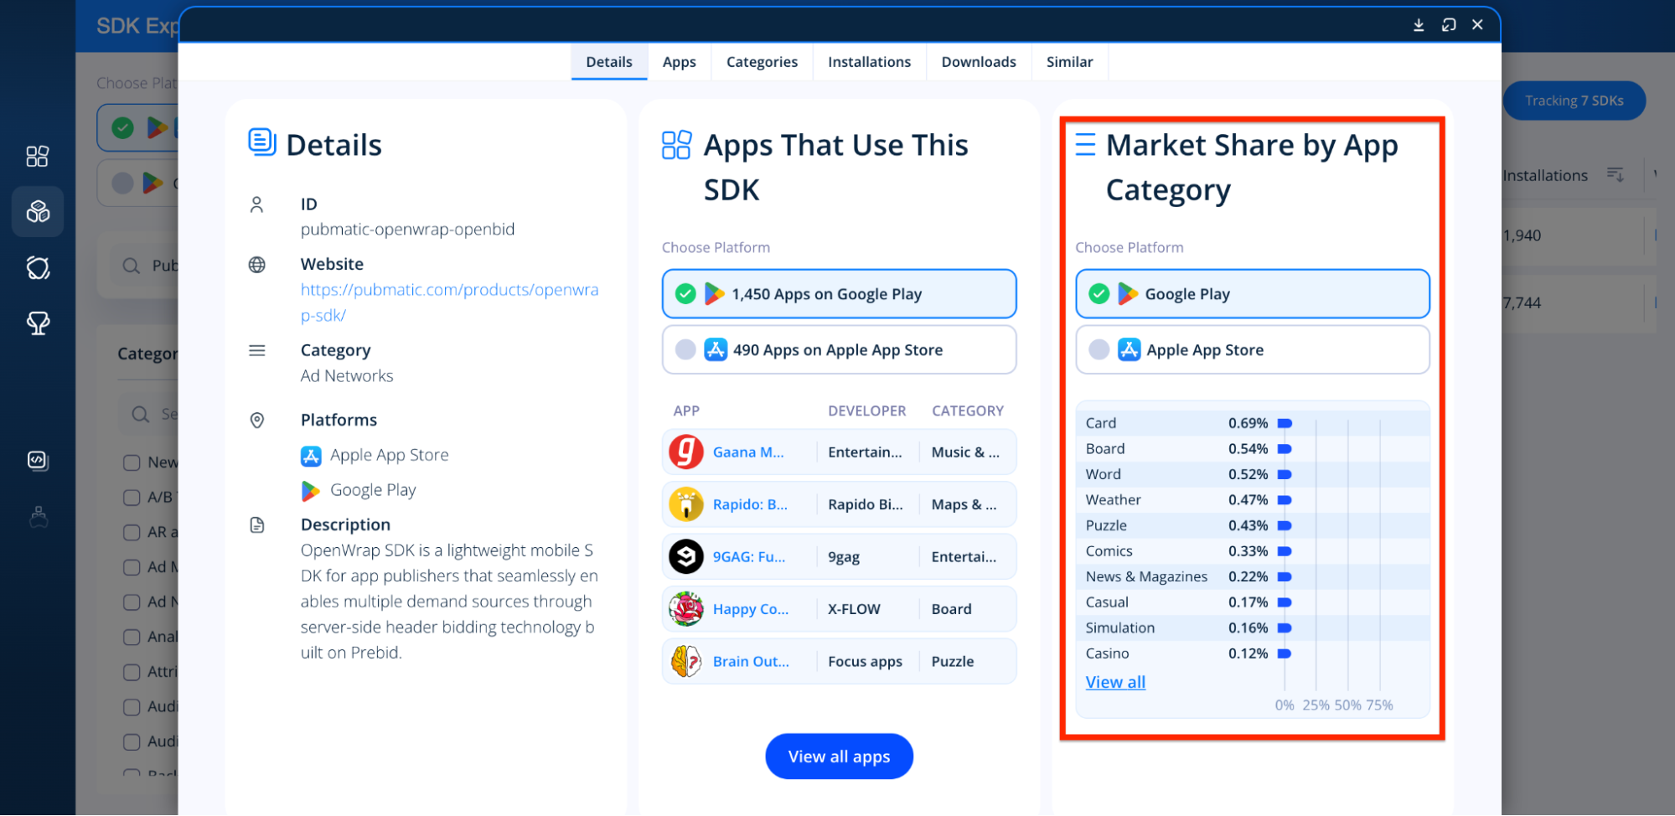Click the magnifier icon in the background SDK search
The width and height of the screenshot is (1675, 816).
click(x=131, y=266)
